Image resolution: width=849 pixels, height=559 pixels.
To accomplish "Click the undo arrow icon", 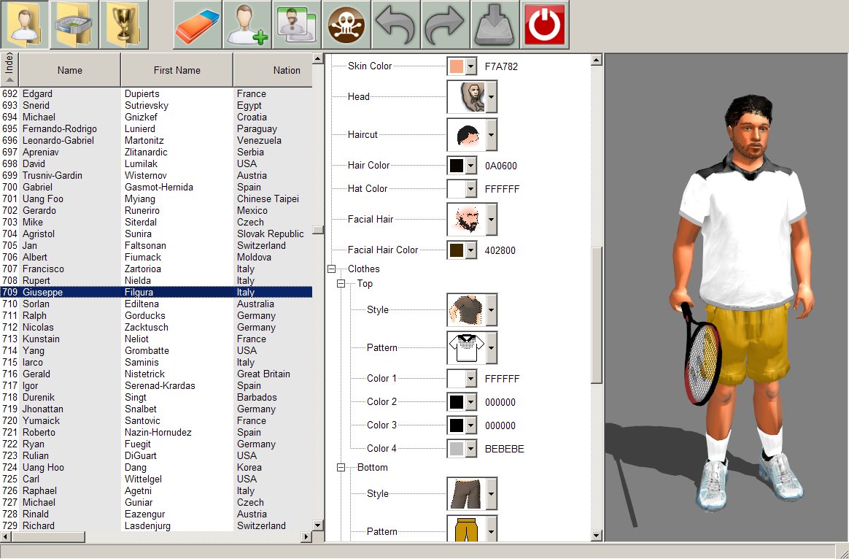I will pos(396,25).
